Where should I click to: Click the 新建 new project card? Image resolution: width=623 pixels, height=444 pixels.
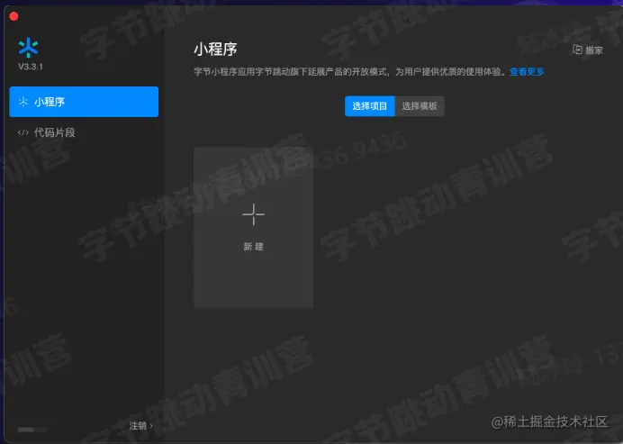click(254, 228)
